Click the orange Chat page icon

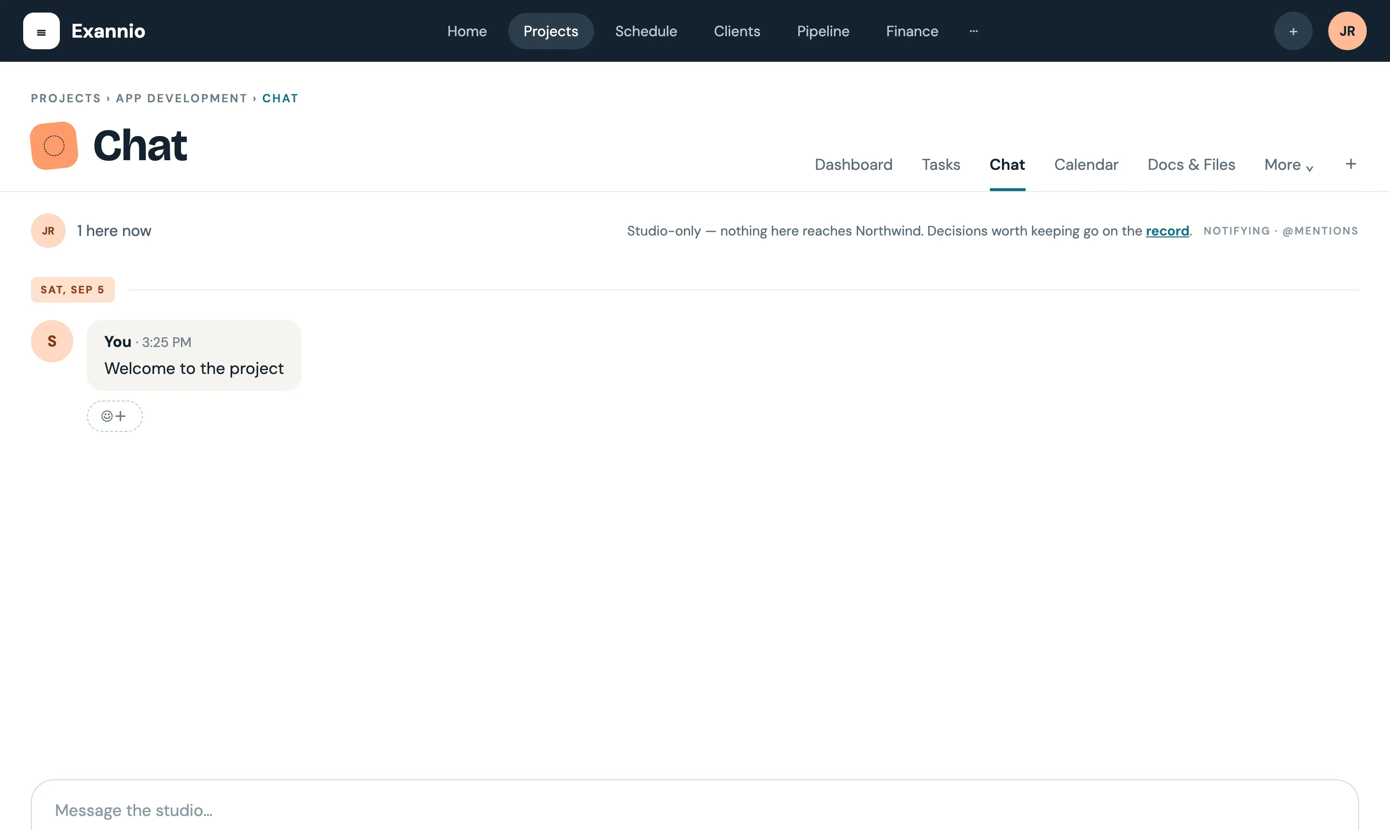[54, 145]
